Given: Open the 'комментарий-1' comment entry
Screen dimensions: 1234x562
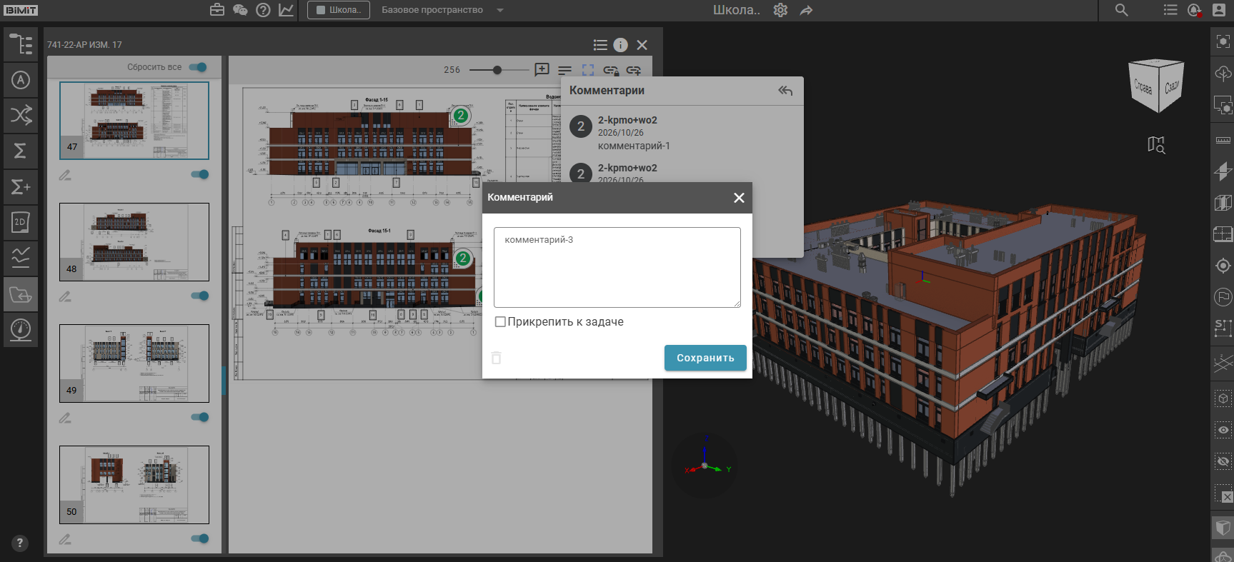Looking at the screenshot, I should tap(682, 133).
